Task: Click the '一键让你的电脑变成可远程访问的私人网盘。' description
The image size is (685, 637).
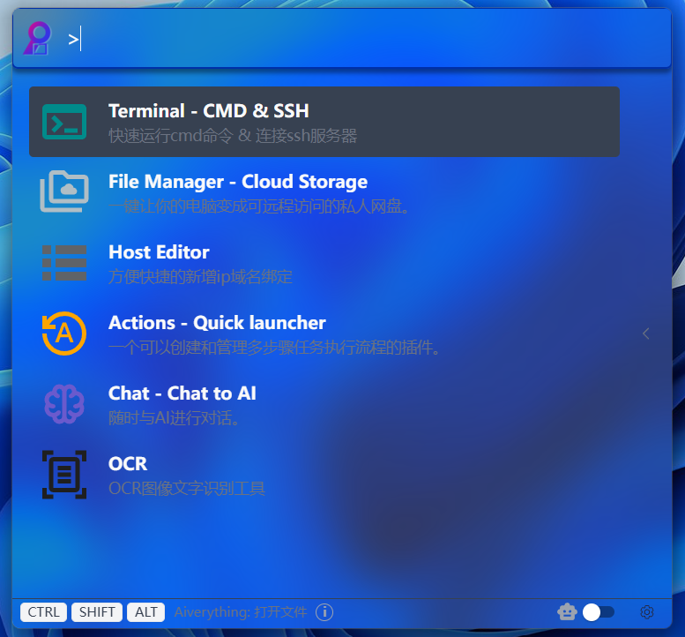Action: click(259, 206)
